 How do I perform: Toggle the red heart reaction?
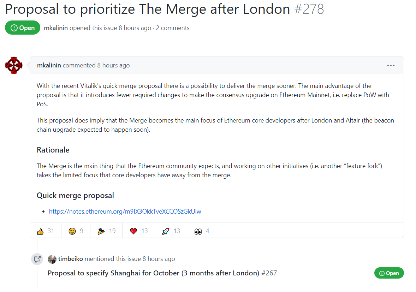tap(139, 231)
